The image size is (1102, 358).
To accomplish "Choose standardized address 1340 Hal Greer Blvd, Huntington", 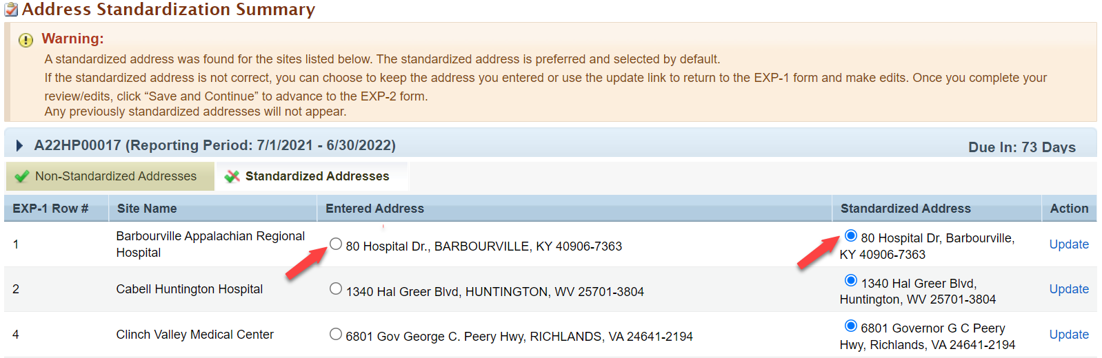I will (851, 280).
